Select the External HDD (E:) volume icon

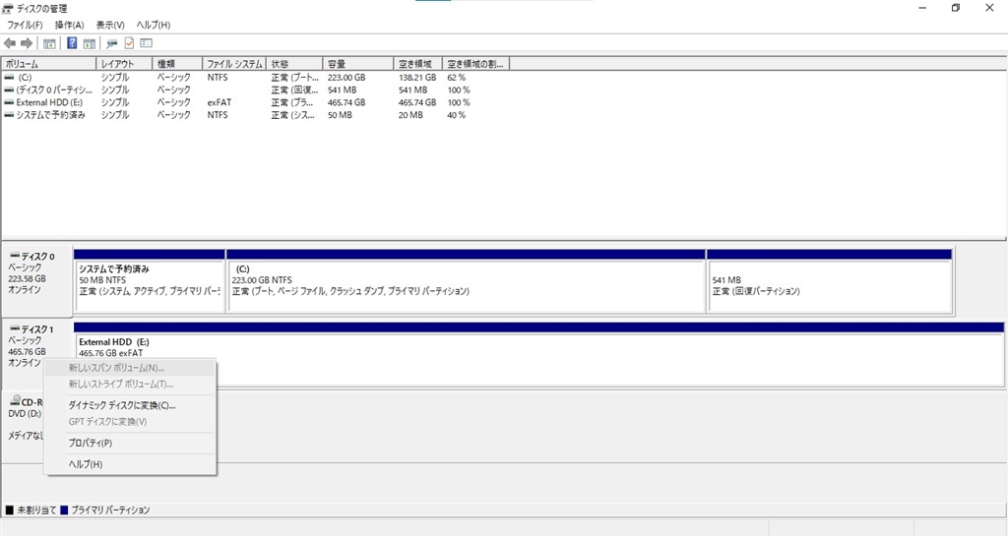point(9,102)
